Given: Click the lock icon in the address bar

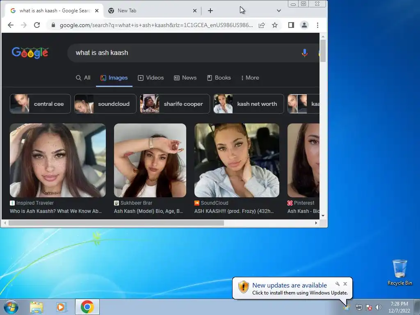Looking at the screenshot, I should click(x=53, y=25).
